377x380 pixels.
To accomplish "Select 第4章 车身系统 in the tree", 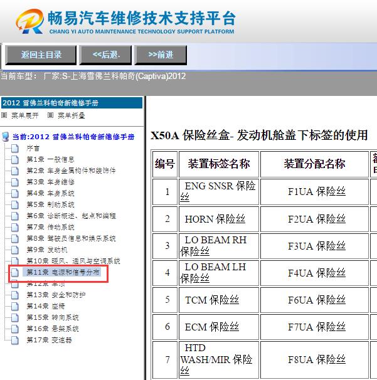I will coord(50,193).
